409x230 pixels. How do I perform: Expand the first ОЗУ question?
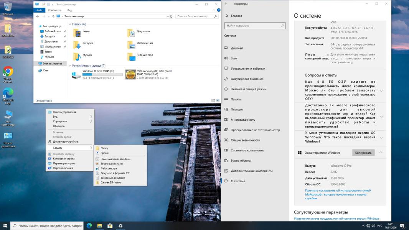pyautogui.click(x=381, y=91)
